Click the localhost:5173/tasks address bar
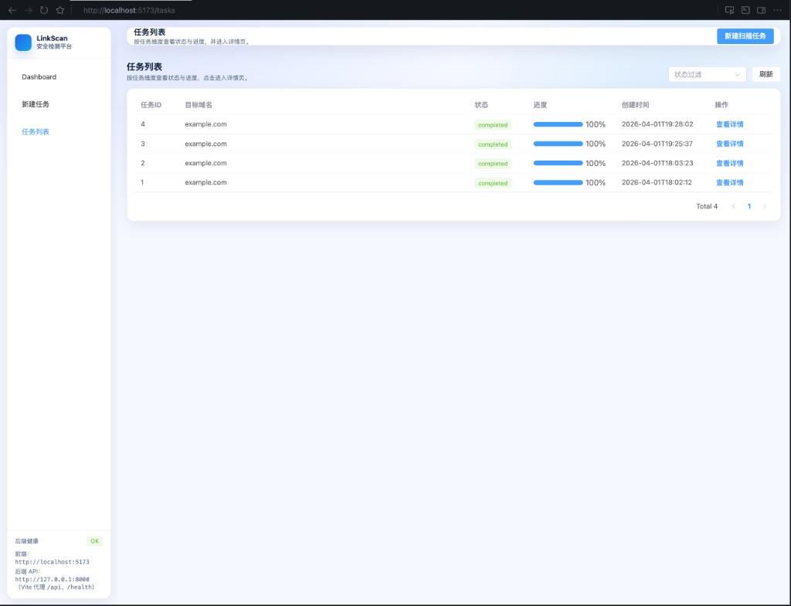 [x=129, y=10]
